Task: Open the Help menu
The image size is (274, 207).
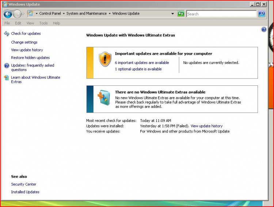Action: [x=56, y=23]
